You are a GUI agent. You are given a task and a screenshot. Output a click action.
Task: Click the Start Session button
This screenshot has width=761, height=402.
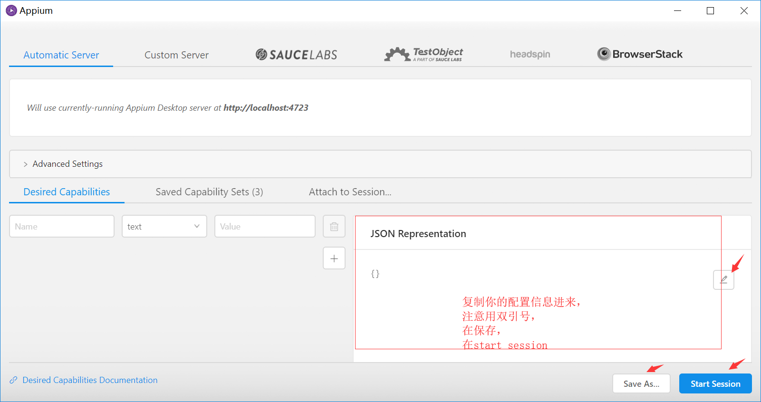(x=715, y=383)
